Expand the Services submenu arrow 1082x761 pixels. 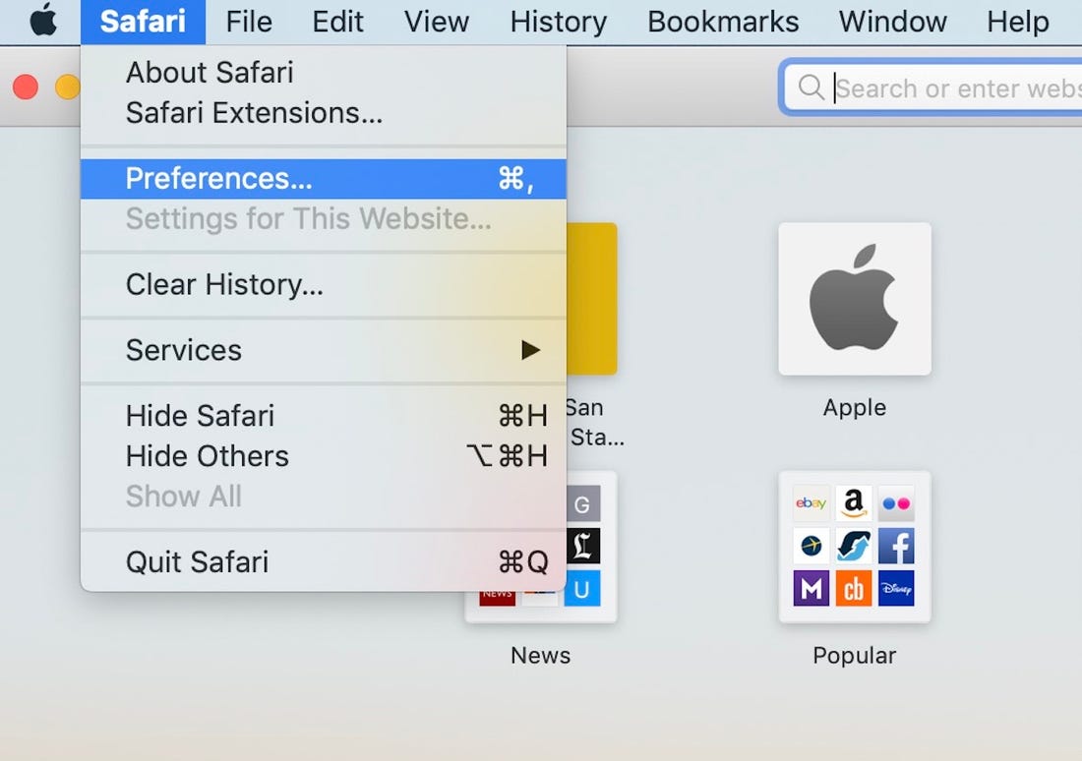tap(530, 350)
